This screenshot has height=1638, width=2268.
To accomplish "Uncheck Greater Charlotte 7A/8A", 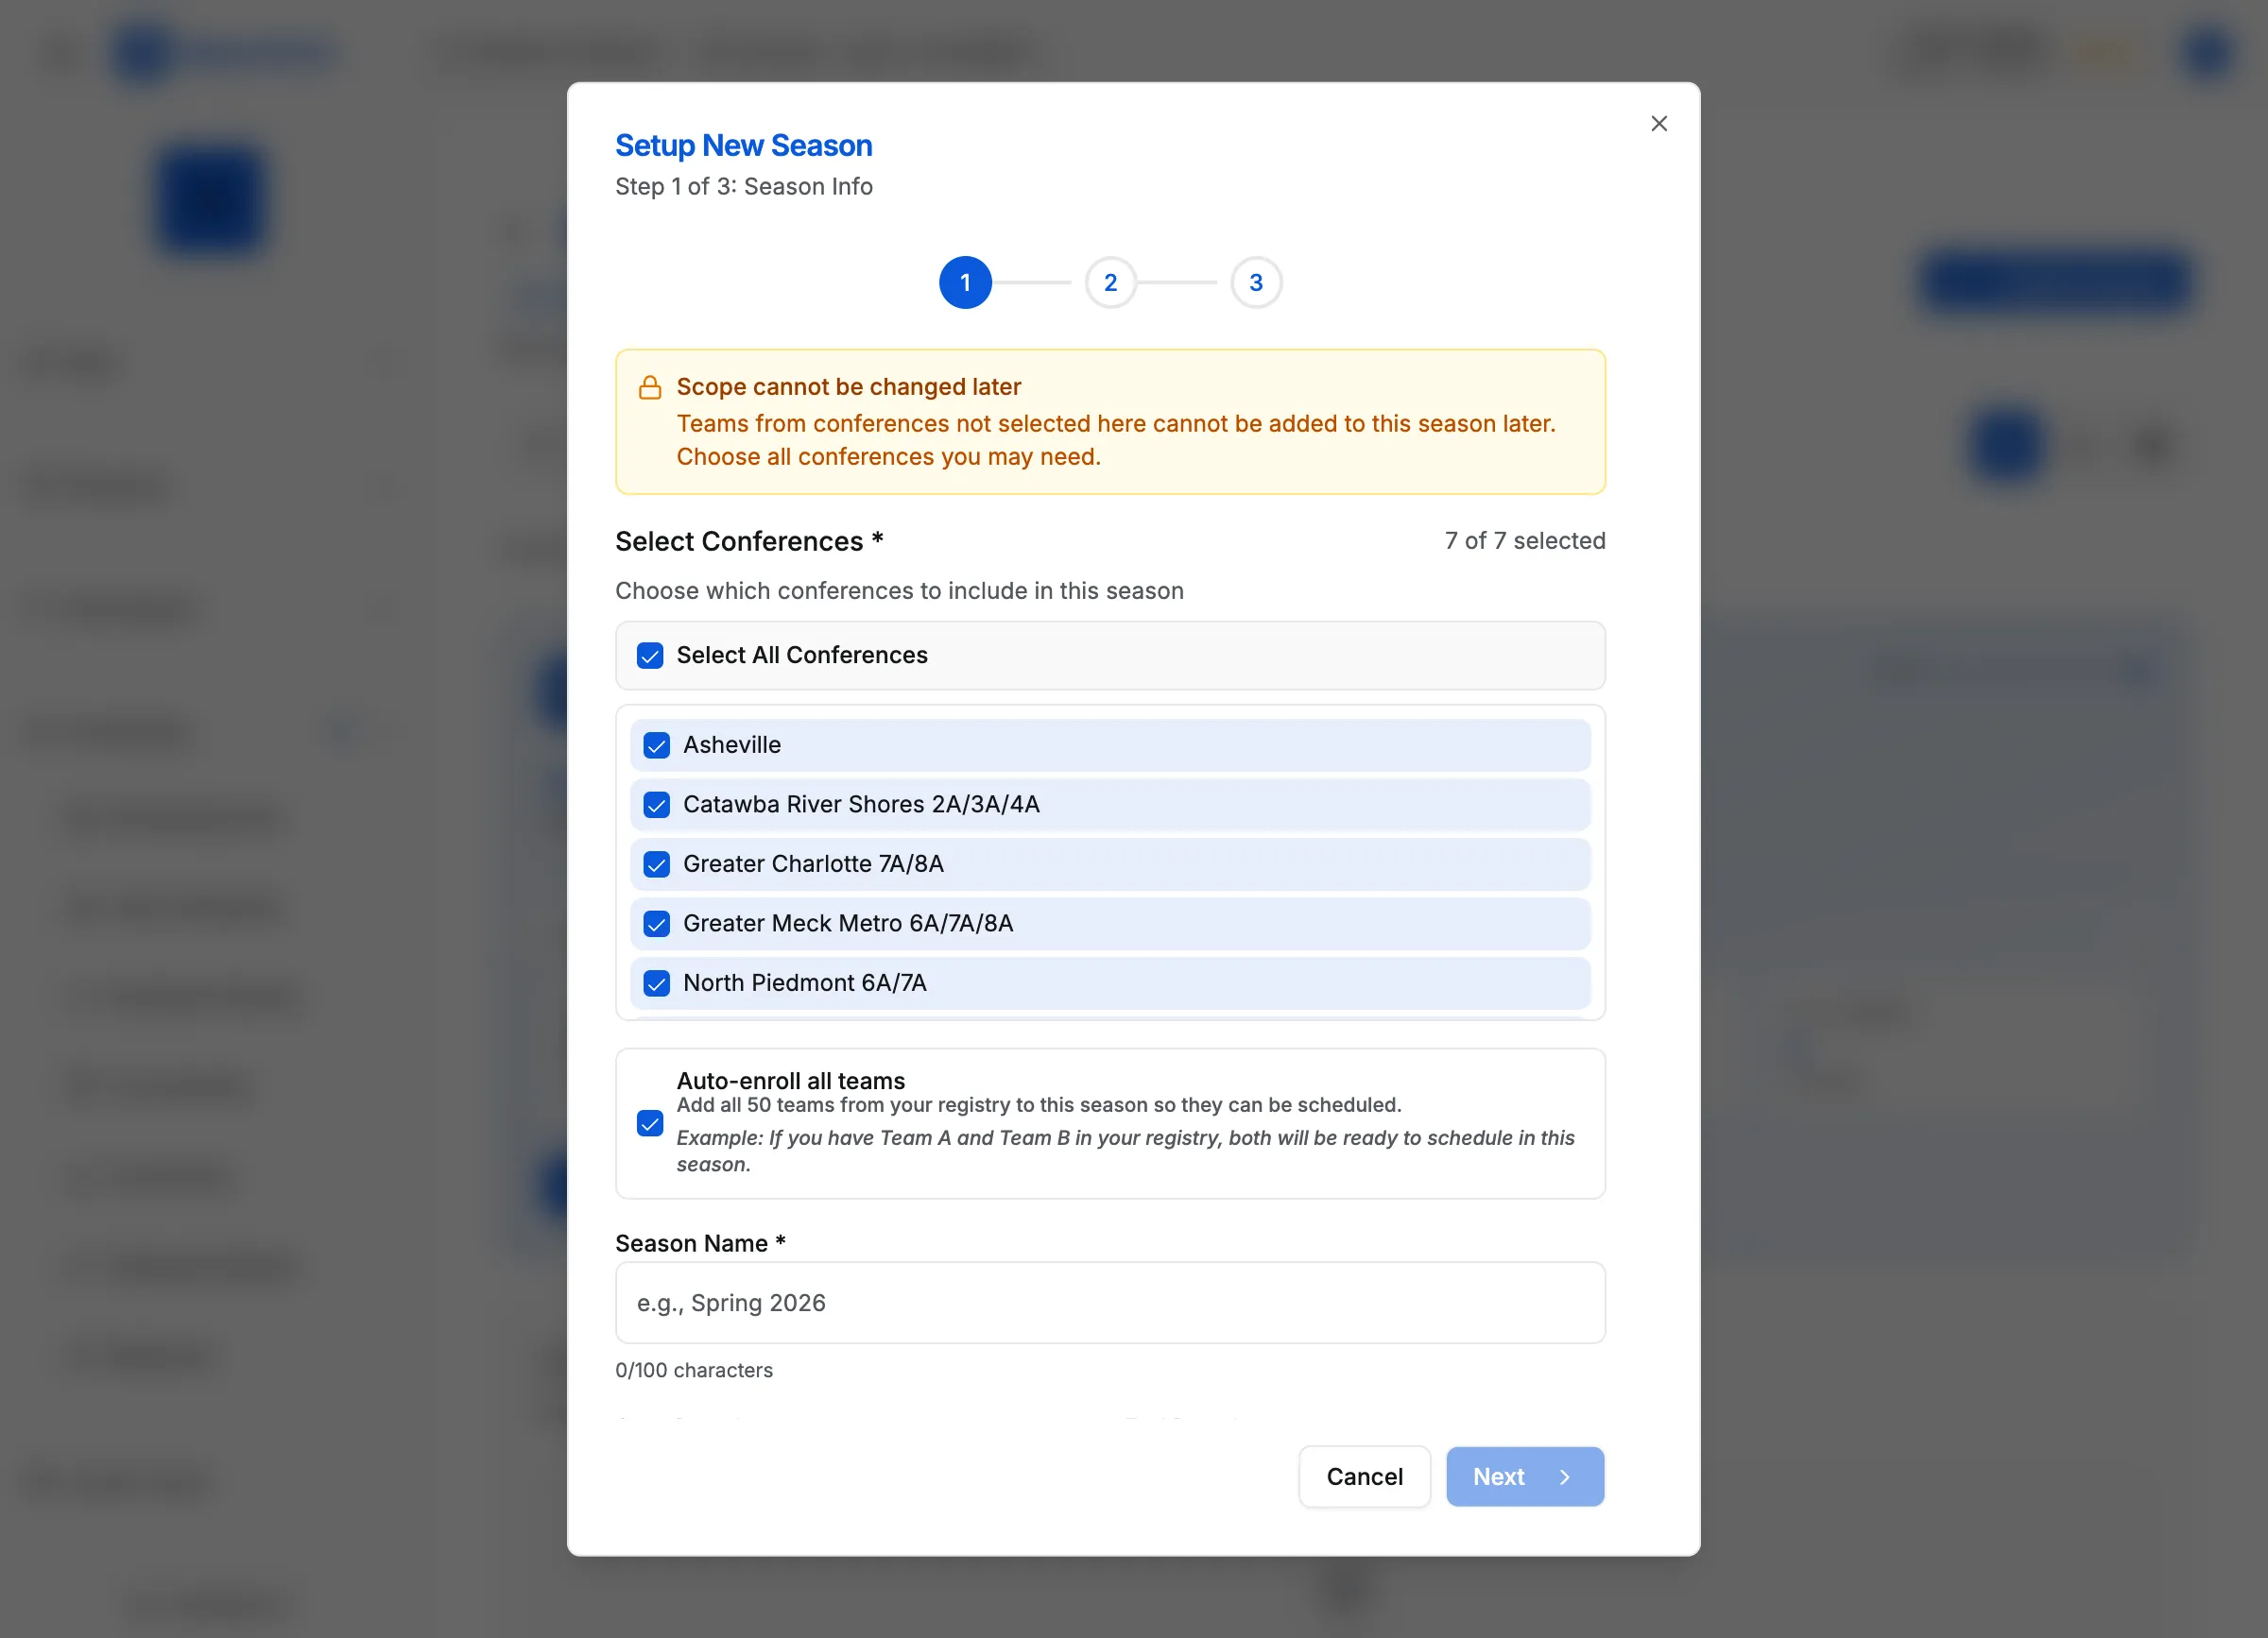I will point(656,864).
